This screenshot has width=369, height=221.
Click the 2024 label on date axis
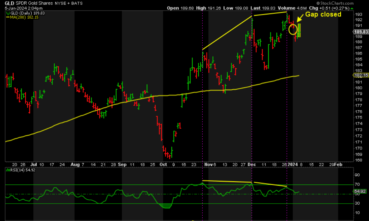tap(293, 165)
